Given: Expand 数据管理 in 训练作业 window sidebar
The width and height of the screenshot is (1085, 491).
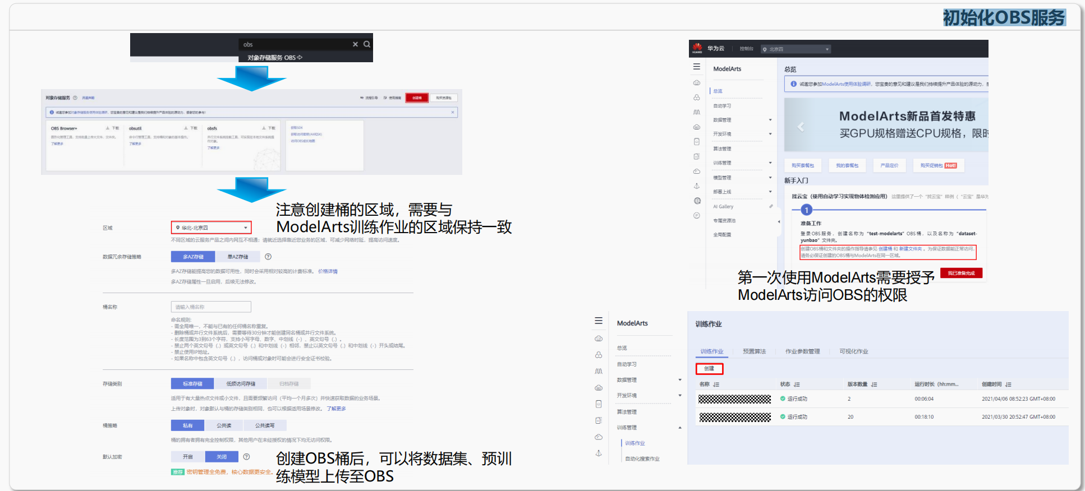Looking at the screenshot, I should point(680,380).
